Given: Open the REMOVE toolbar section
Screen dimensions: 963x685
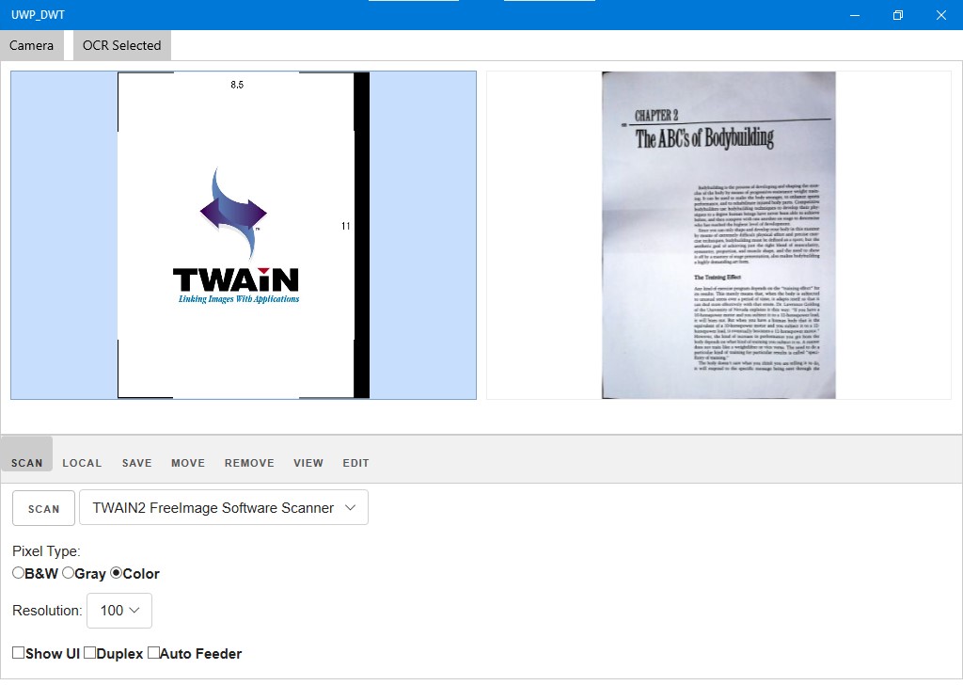Looking at the screenshot, I should pyautogui.click(x=248, y=462).
